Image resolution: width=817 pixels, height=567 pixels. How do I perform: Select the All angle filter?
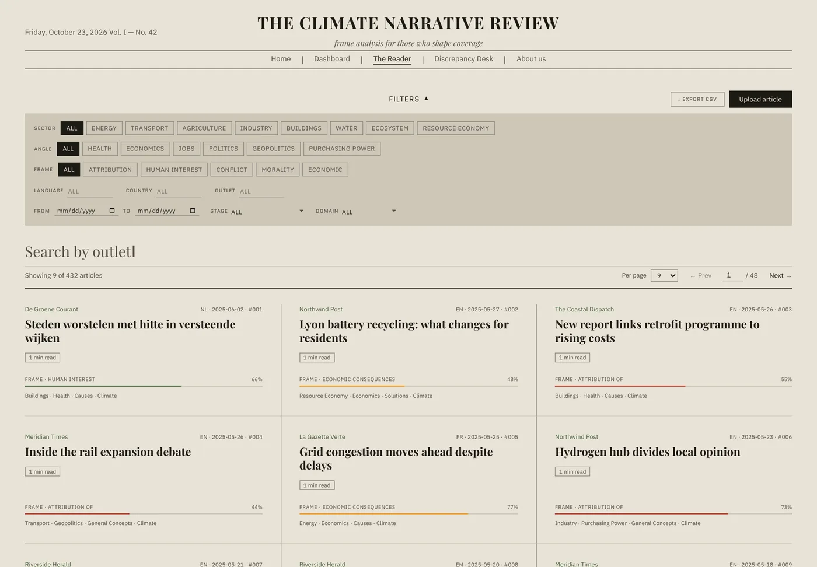click(x=68, y=149)
